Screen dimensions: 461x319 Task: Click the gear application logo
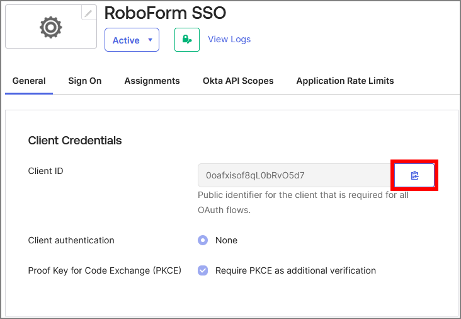(x=51, y=28)
